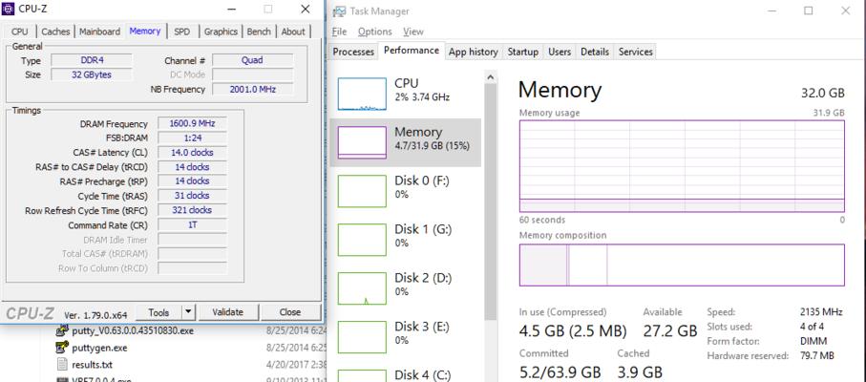Click the memory composition bar
Image resolution: width=866 pixels, height=382 pixels.
coord(682,265)
